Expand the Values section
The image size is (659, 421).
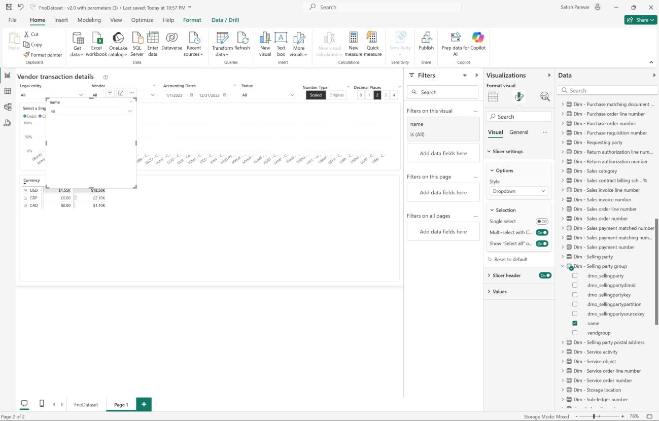500,292
